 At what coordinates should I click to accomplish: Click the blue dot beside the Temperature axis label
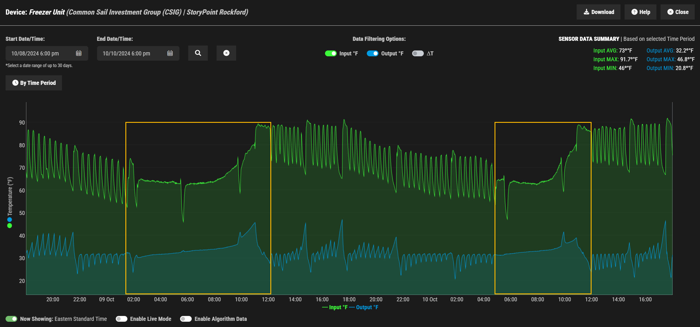10,220
